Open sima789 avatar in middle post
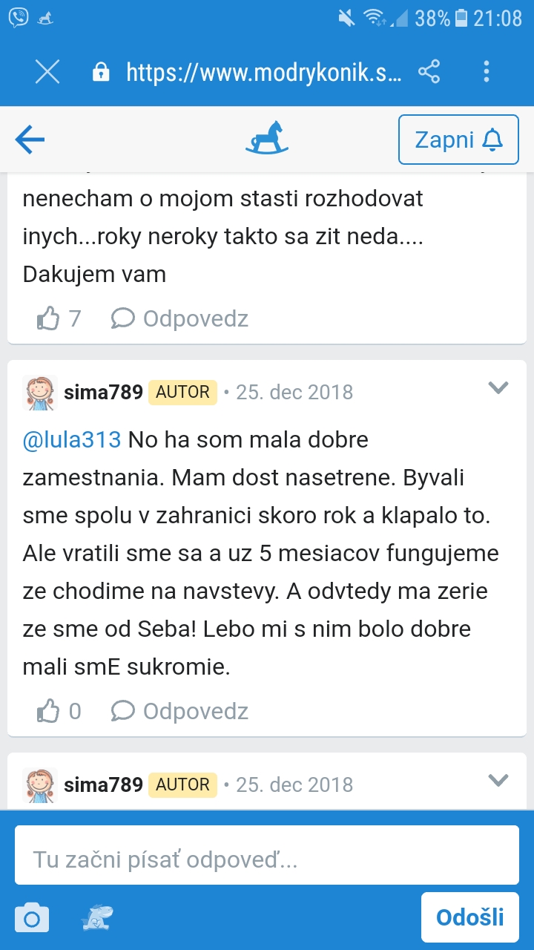Screen dimensions: 534x950 (40, 393)
